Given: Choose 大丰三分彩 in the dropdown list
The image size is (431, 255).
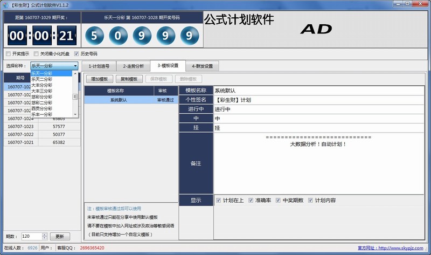Looking at the screenshot, I should click(x=42, y=91).
